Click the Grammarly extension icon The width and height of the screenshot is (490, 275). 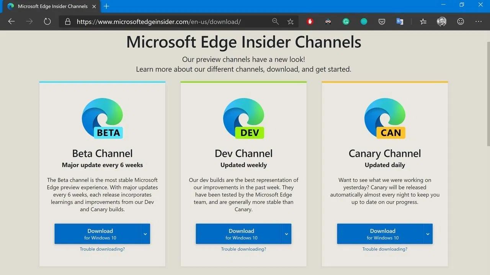pos(346,21)
